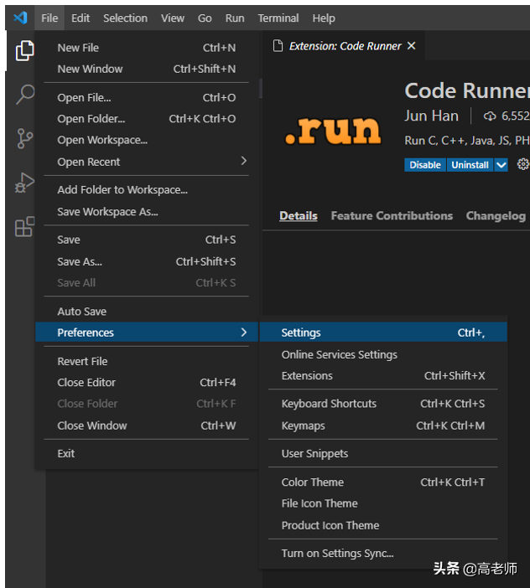530x588 pixels.
Task: Select Close Editor menu item
Action: point(147,382)
